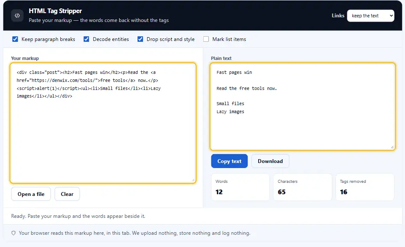The image size is (405, 247).
Task: Click inside the Plain text output area
Action: click(x=303, y=106)
